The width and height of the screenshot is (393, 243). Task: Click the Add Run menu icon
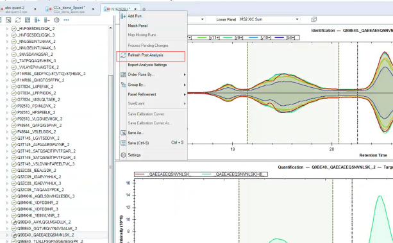pyautogui.click(x=123, y=16)
